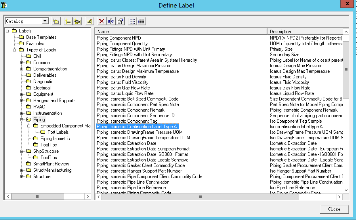This screenshot has width=357, height=222.
Task: Click the Close button
Action: click(x=334, y=209)
